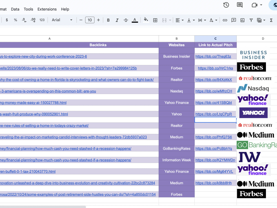Open the Arial font dropdown
The height and width of the screenshot is (208, 277).
click(x=62, y=20)
